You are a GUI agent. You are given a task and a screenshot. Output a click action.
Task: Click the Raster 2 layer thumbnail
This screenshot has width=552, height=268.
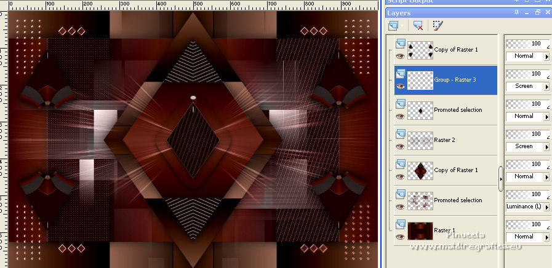pos(420,140)
